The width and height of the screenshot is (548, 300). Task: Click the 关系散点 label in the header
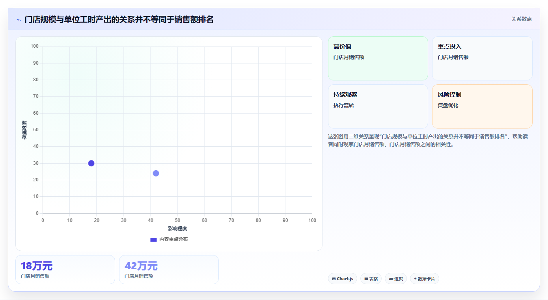click(522, 19)
